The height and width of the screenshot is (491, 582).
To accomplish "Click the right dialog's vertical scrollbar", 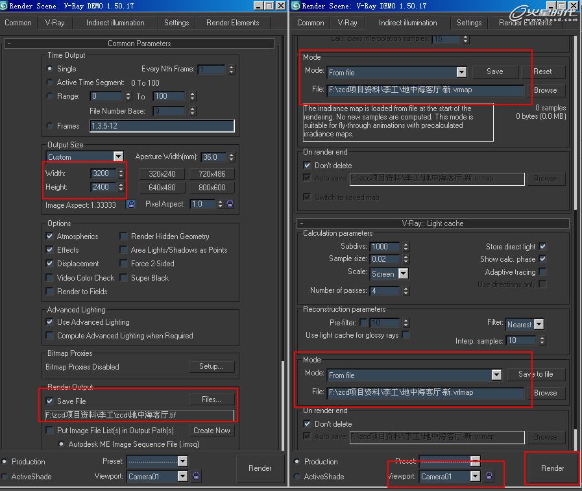I will pos(575,130).
